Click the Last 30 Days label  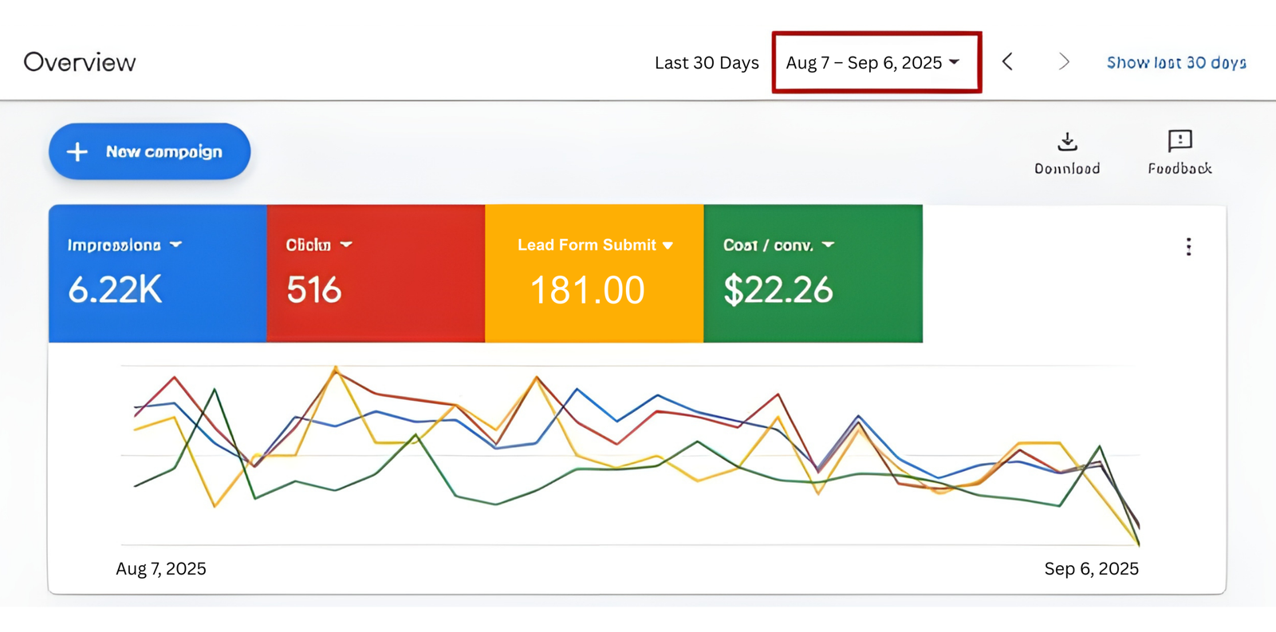(x=707, y=63)
